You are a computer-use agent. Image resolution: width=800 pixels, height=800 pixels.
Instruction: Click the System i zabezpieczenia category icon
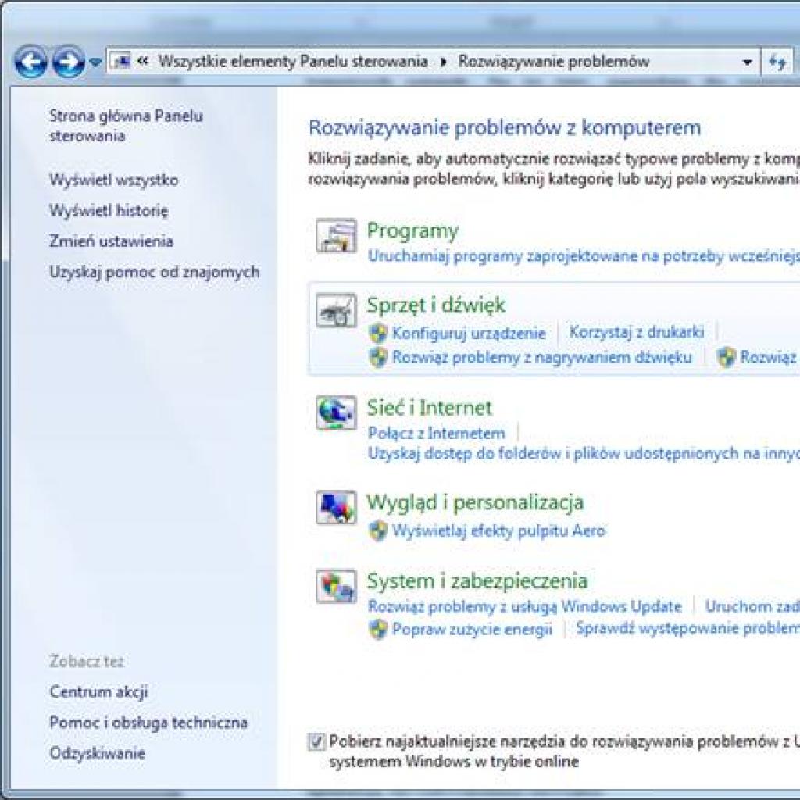pos(336,587)
